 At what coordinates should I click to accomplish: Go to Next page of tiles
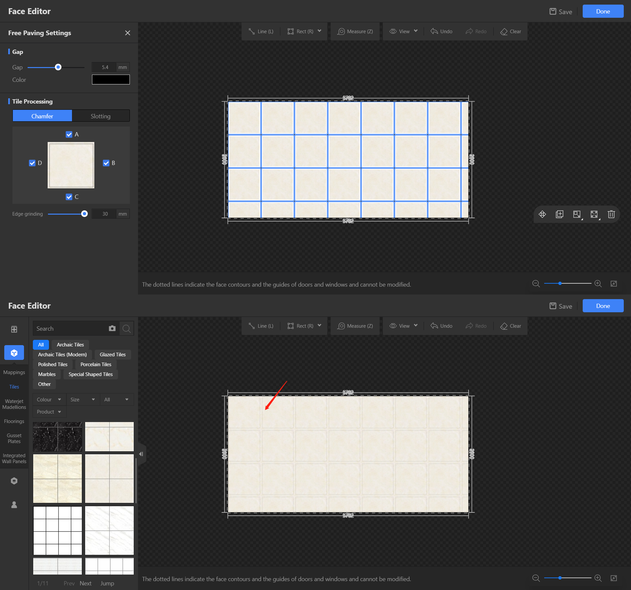click(85, 583)
